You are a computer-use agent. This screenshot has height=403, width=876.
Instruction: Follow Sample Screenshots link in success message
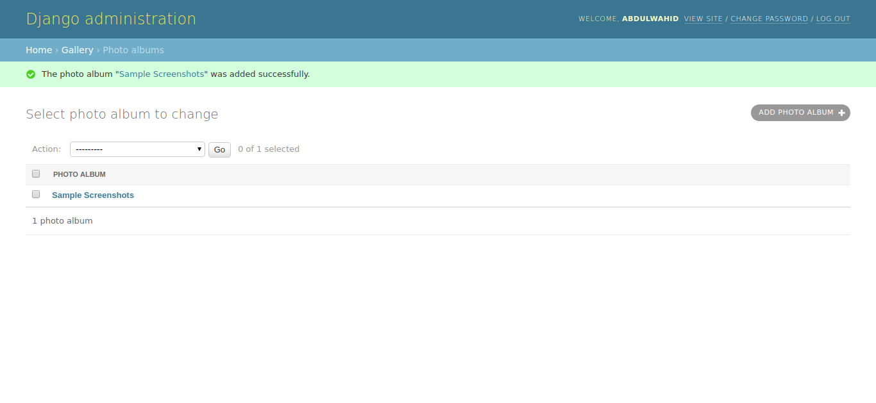162,74
